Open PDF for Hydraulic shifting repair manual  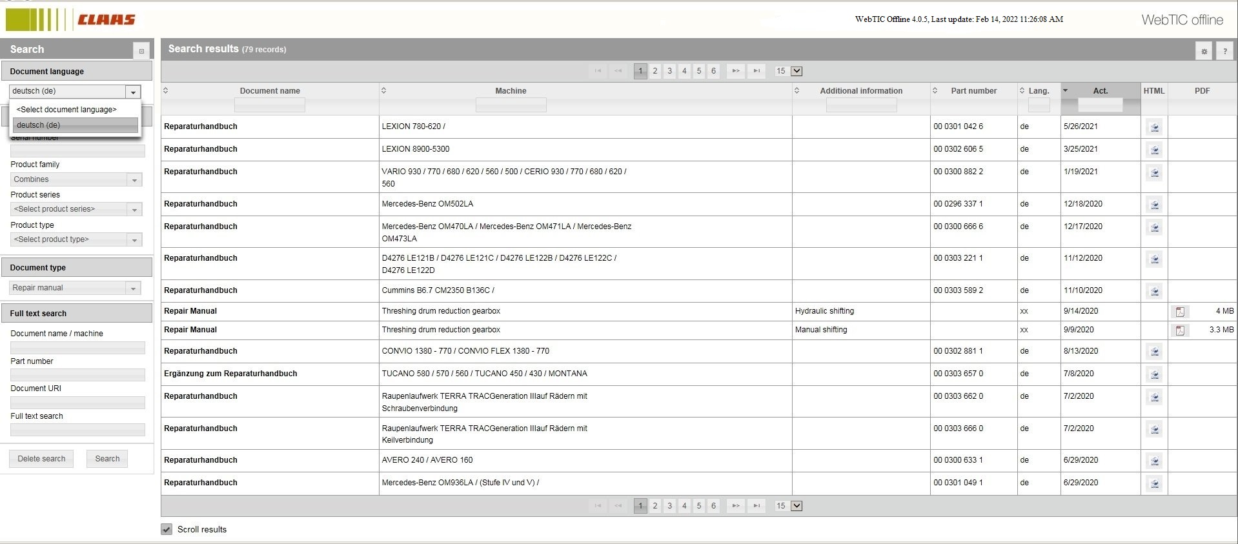click(1180, 312)
